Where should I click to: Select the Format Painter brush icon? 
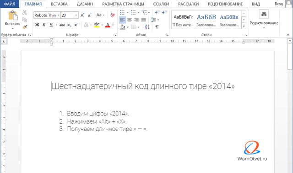coord(25,27)
